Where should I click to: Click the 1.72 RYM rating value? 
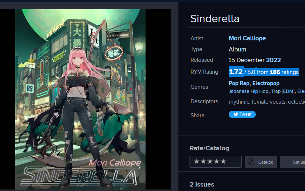(235, 72)
